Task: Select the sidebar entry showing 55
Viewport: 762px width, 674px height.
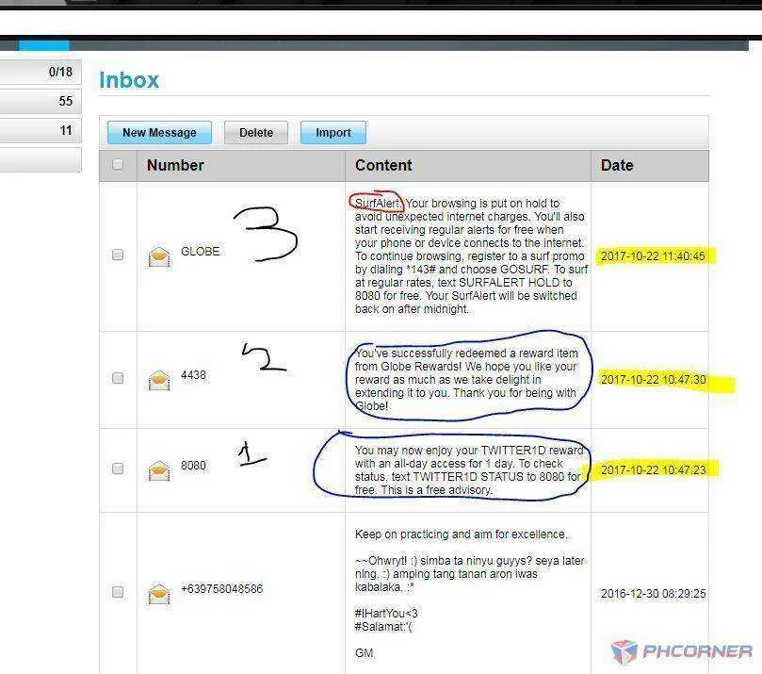Action: point(41,101)
